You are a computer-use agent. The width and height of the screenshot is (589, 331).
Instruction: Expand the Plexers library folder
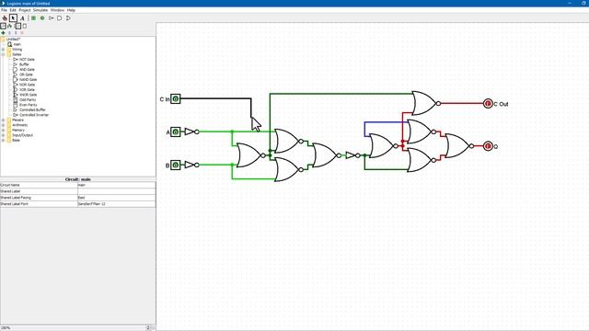click(x=3, y=120)
